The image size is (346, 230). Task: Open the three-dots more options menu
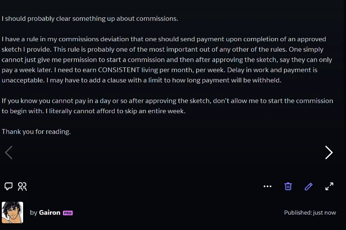(268, 187)
